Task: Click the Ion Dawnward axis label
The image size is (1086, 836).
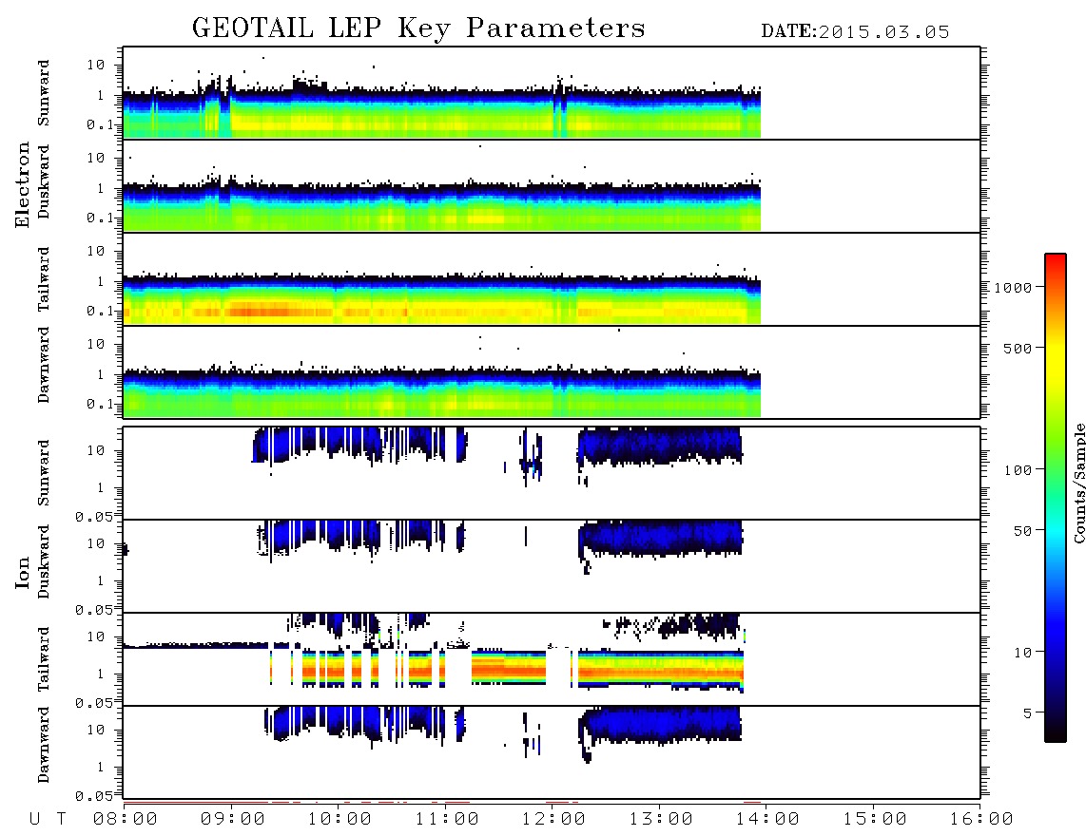Action: 44,745
